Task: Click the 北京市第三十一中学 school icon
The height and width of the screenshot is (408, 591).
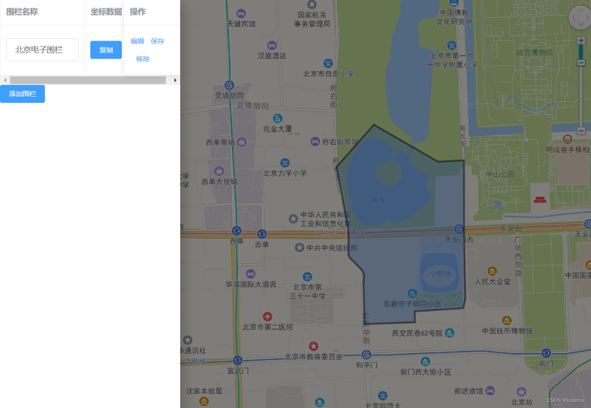Action: [307, 276]
